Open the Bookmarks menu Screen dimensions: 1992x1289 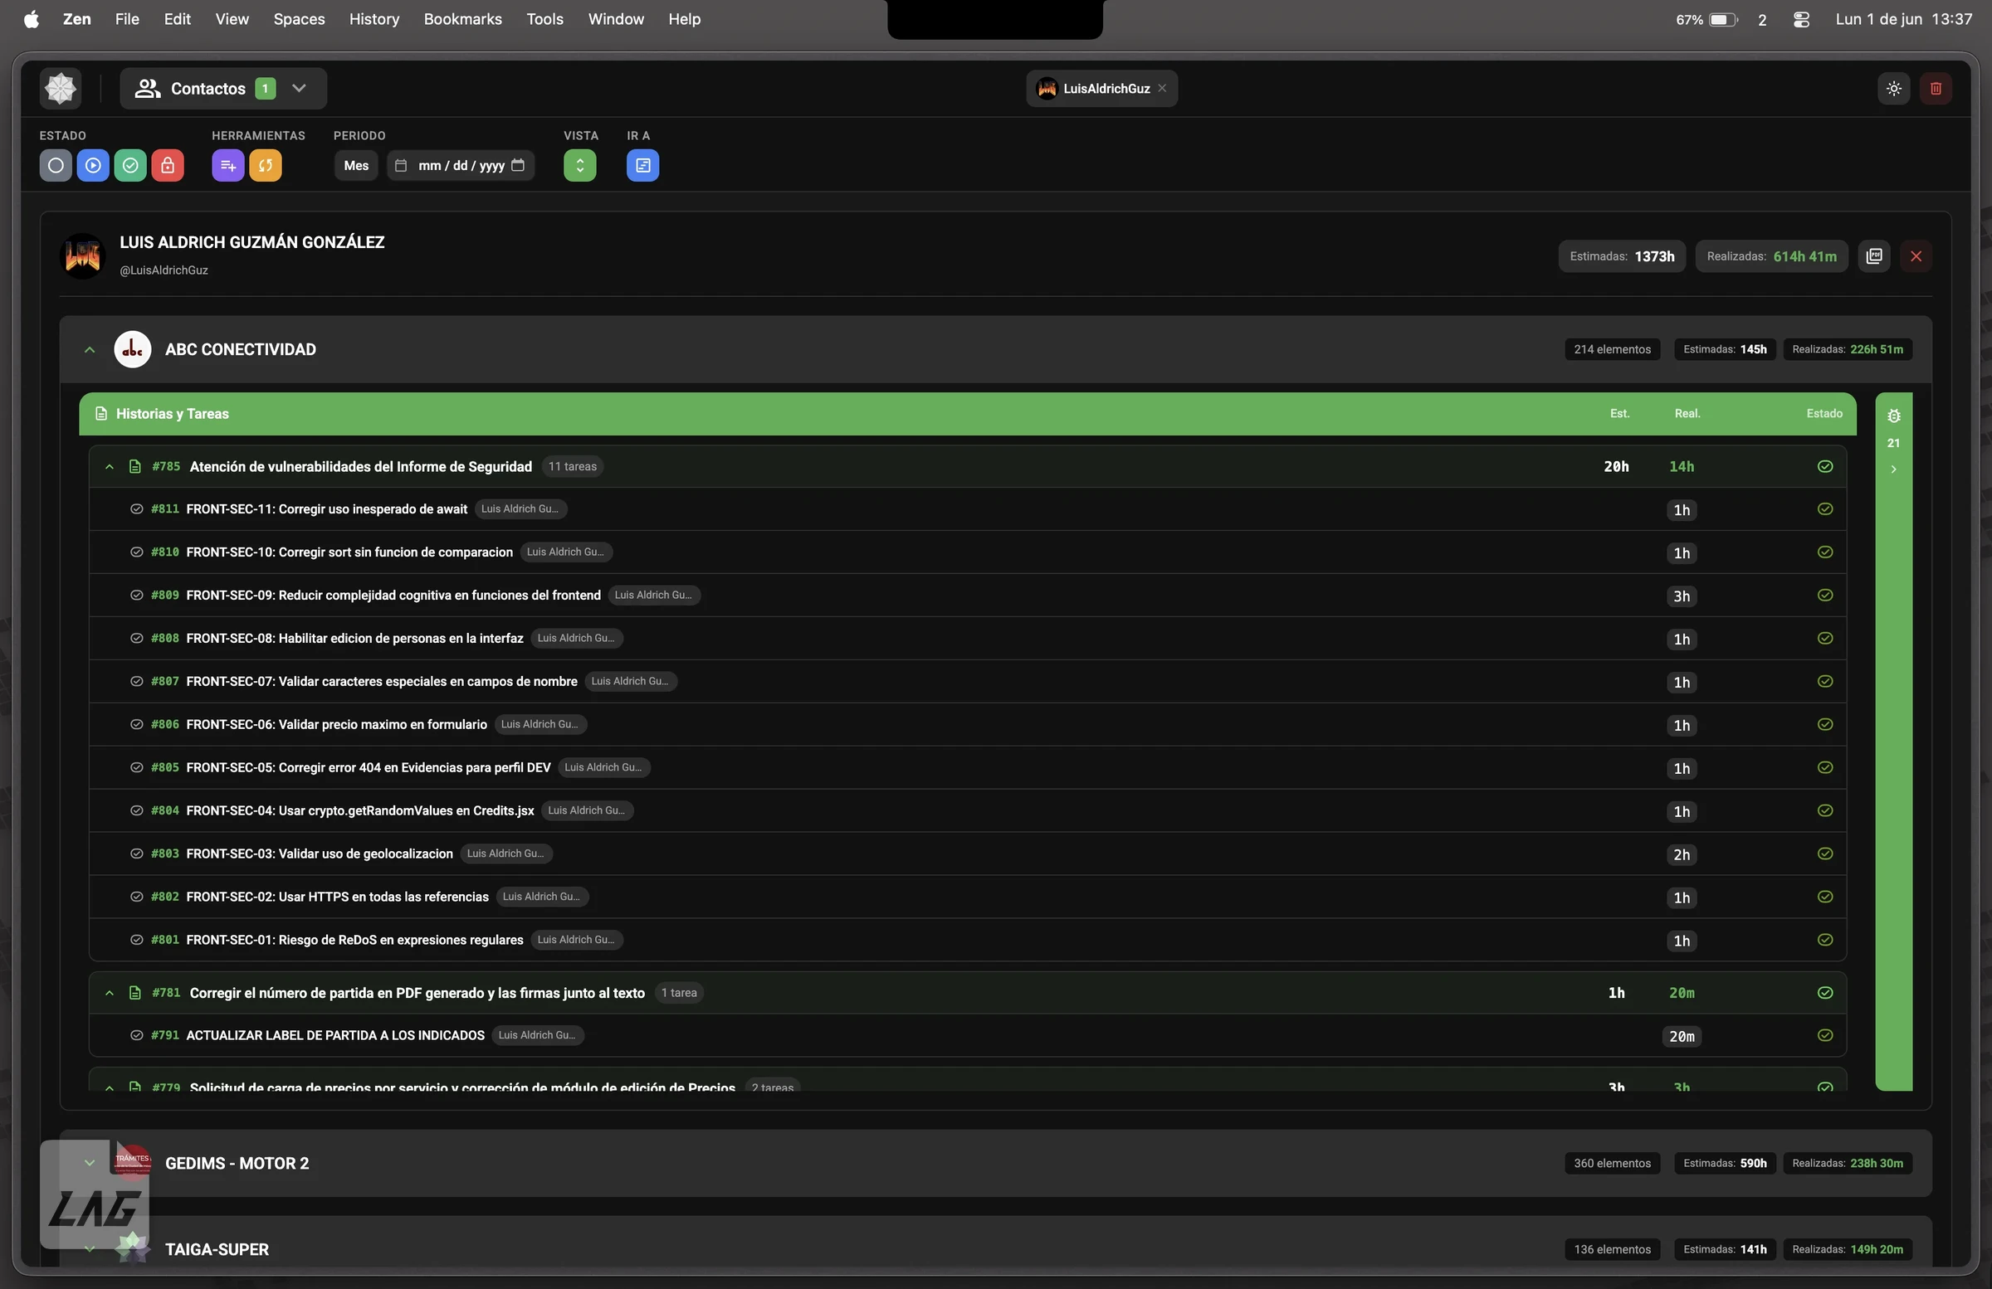462,19
